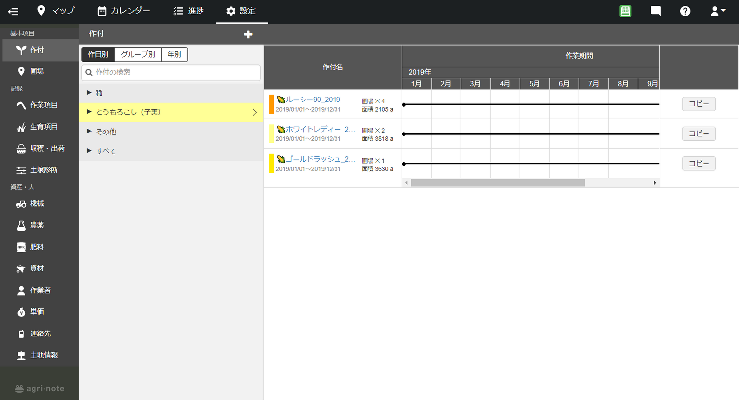
Task: Copy the ホワイトレディー row
Action: [x=699, y=133]
